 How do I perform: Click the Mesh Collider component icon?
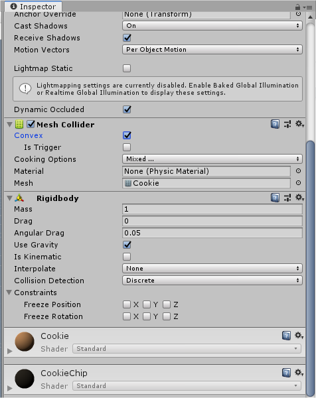19,124
